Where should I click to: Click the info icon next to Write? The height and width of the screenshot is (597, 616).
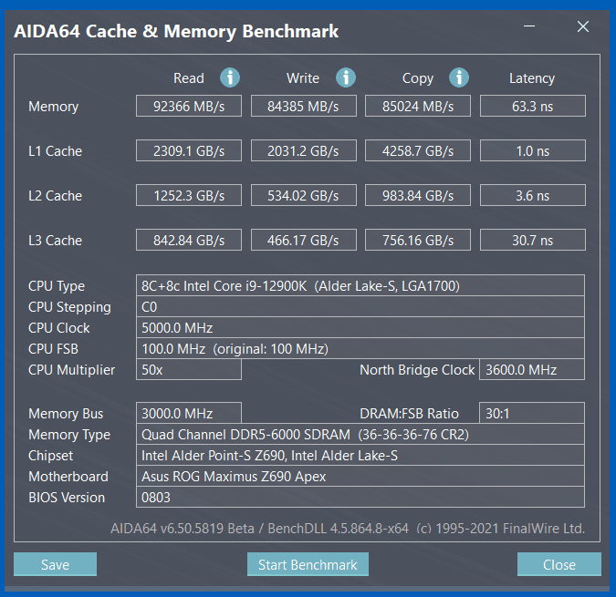tap(346, 77)
